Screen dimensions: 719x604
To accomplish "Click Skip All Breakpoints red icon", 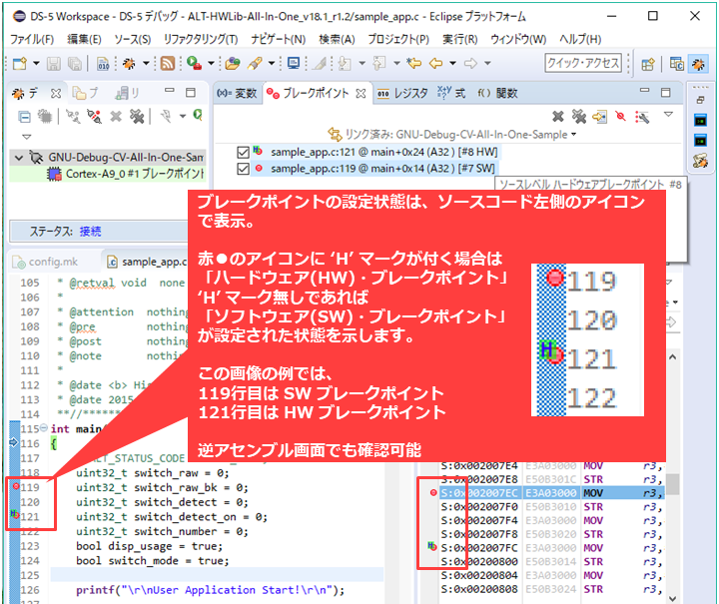I will (620, 117).
